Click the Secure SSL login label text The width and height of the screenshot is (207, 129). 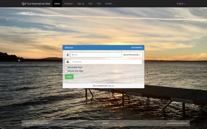point(75,71)
